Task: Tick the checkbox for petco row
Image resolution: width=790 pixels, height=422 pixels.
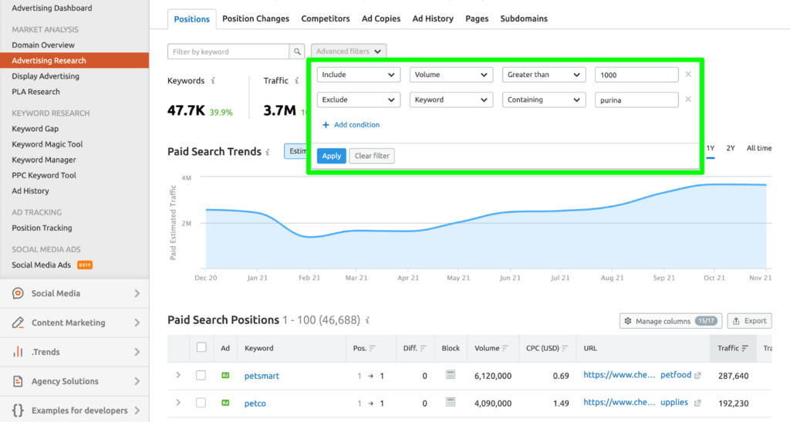Action: pyautogui.click(x=201, y=403)
